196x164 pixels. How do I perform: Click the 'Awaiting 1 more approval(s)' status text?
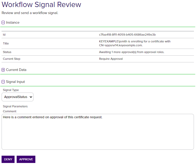(x=132, y=52)
